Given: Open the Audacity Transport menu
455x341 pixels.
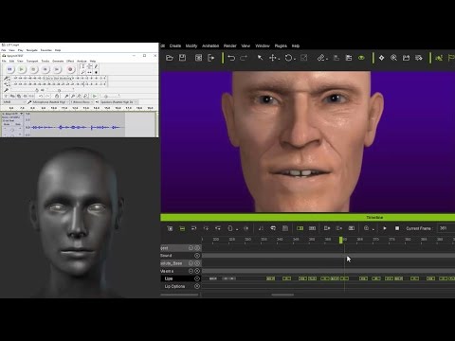Looking at the screenshot, I should 32,61.
